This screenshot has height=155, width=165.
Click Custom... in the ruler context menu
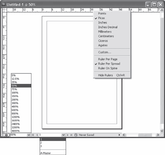tap(104, 52)
